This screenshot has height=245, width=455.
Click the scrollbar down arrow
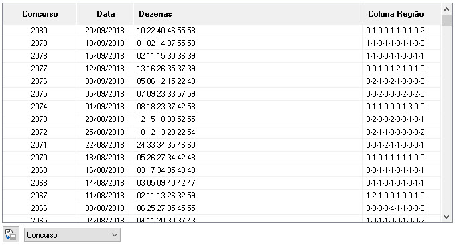point(446,216)
